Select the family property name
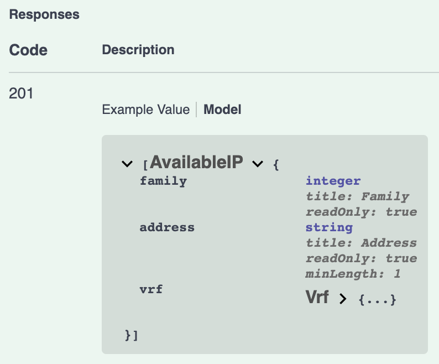Viewport: 439px width, 364px height. tap(163, 181)
